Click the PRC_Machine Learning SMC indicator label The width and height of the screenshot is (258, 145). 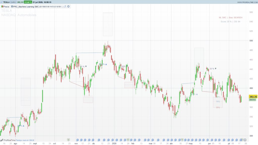pyautogui.click(x=26, y=7)
